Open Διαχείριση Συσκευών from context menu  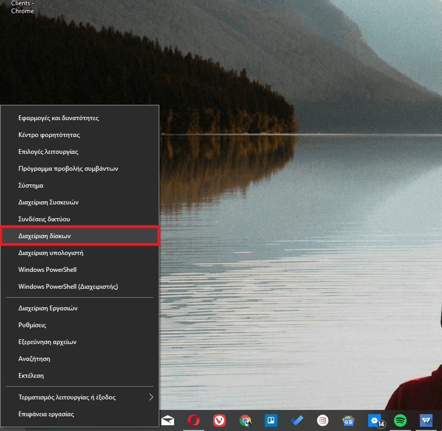coord(48,202)
